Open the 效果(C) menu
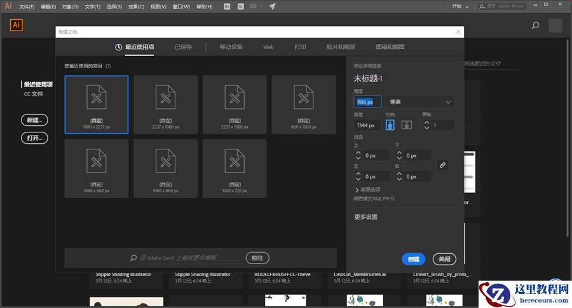The width and height of the screenshot is (572, 308). 136,6
